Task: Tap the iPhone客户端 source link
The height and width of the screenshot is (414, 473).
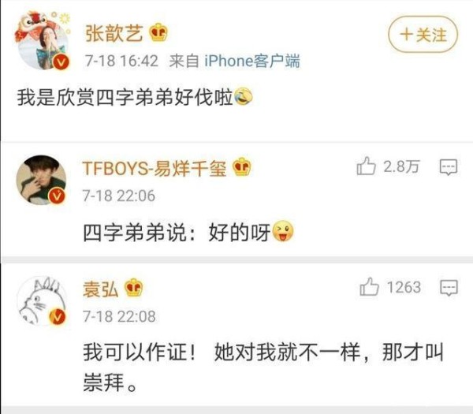Action: (252, 61)
